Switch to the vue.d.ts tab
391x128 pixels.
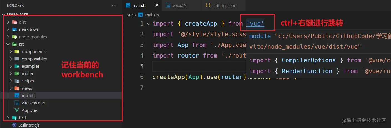coord(181,5)
